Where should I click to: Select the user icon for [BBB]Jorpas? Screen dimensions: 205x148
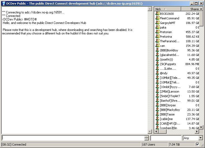(157, 105)
